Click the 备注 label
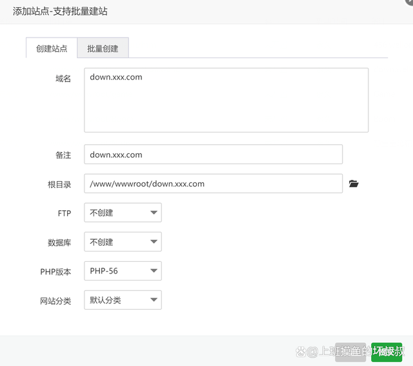 pos(63,155)
